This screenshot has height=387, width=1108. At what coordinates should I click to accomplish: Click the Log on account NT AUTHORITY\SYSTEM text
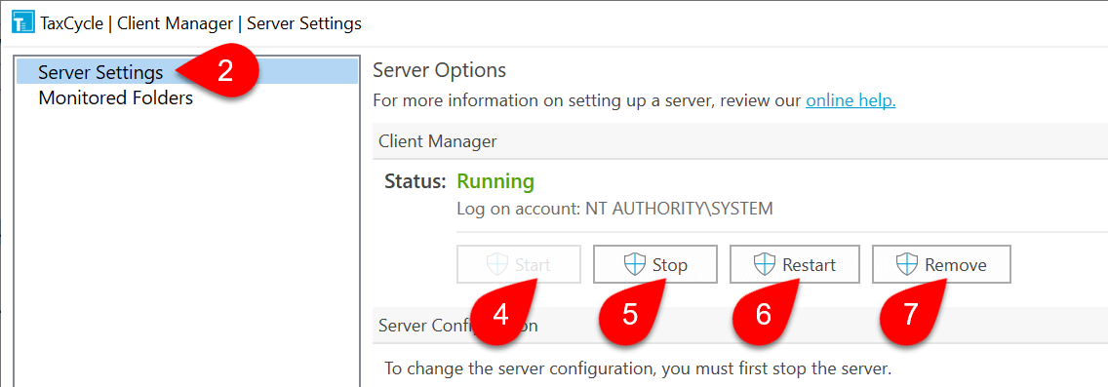tap(614, 209)
